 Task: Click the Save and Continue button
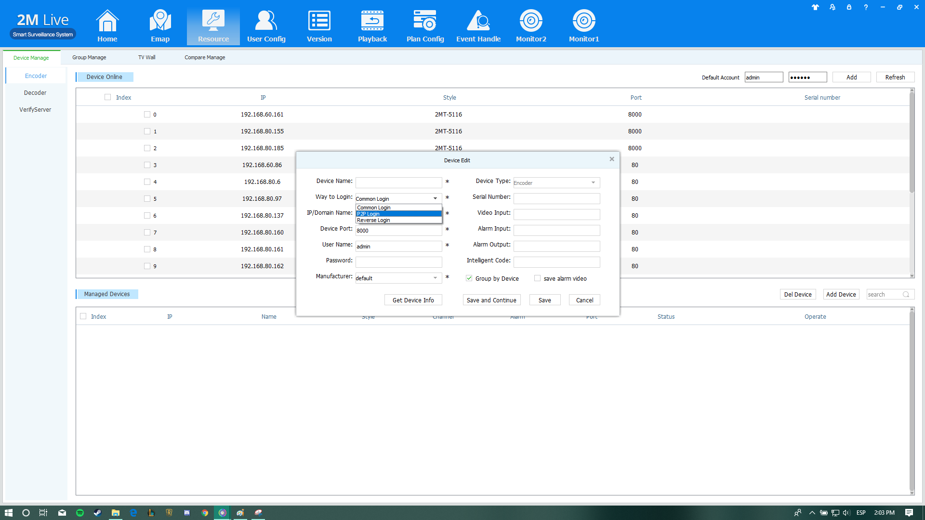[491, 300]
